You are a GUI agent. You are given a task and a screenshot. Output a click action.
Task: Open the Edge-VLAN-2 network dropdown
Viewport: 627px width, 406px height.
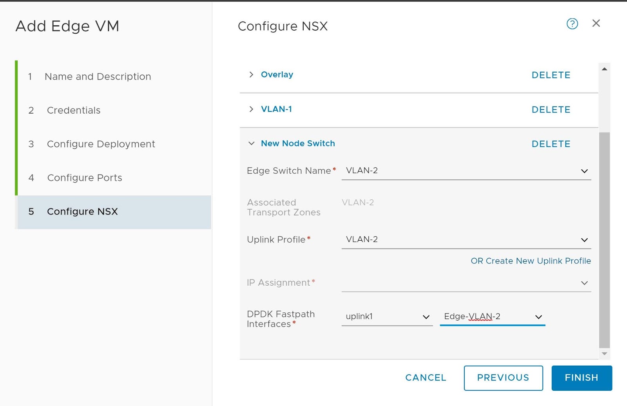coord(492,317)
